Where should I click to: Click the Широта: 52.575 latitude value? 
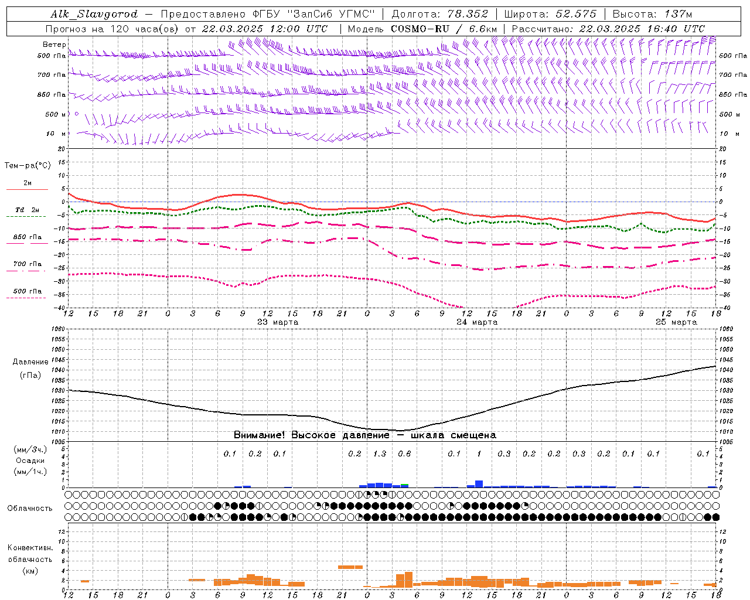[x=550, y=14]
